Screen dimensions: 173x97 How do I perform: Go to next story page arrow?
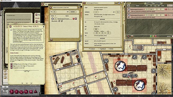click(x=31, y=83)
